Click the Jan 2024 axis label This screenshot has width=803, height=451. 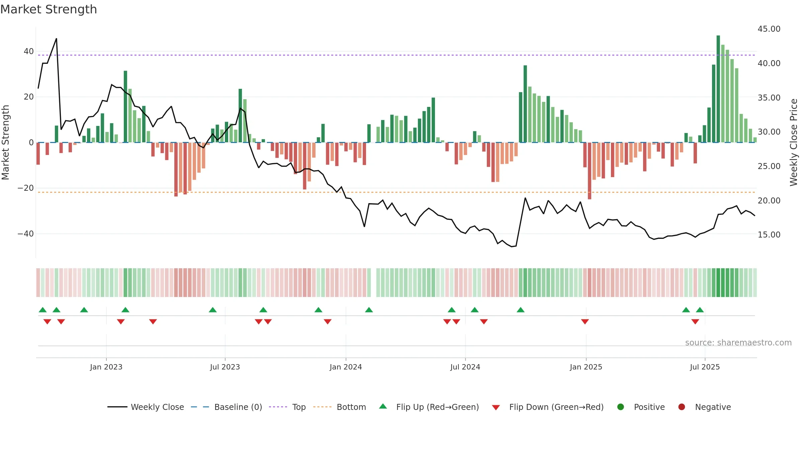[x=346, y=367]
